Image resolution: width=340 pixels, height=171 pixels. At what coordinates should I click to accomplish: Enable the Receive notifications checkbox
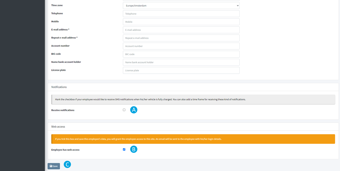click(124, 110)
